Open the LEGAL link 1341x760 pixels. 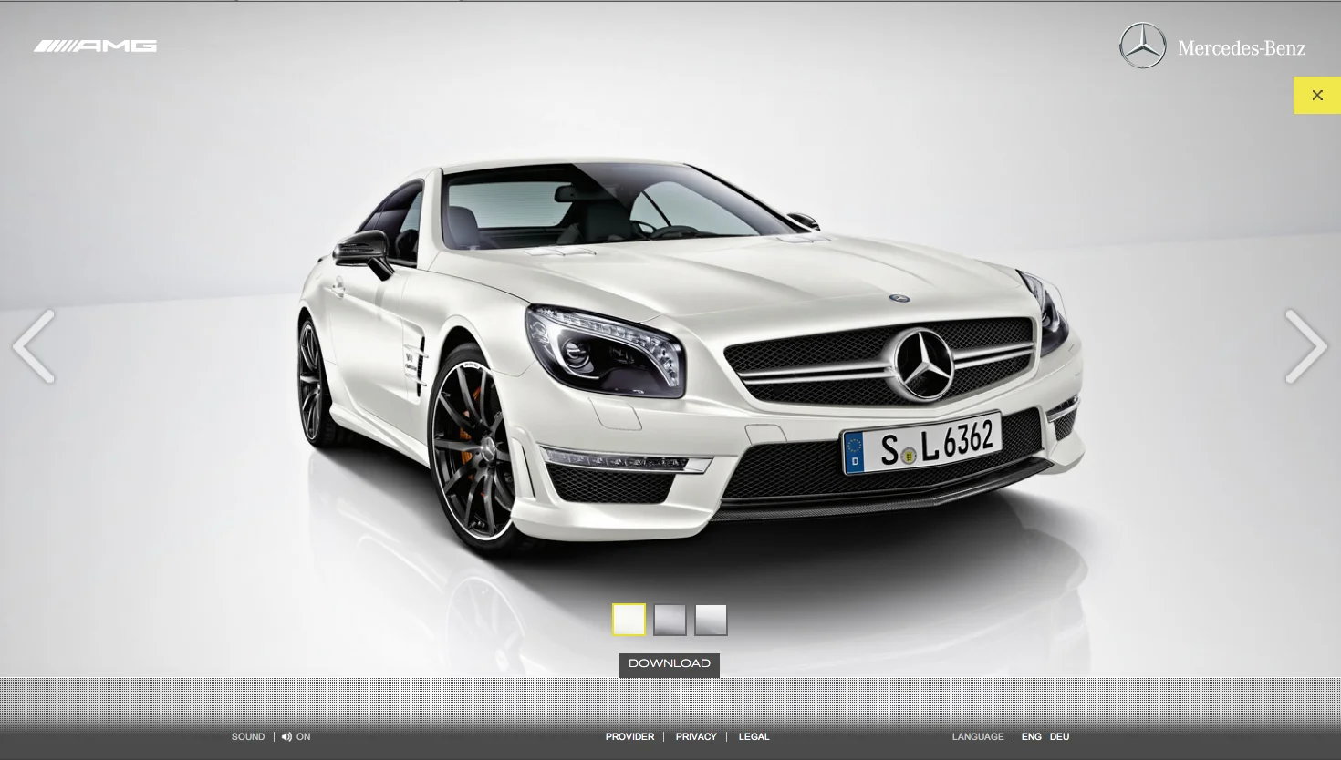[x=754, y=737]
